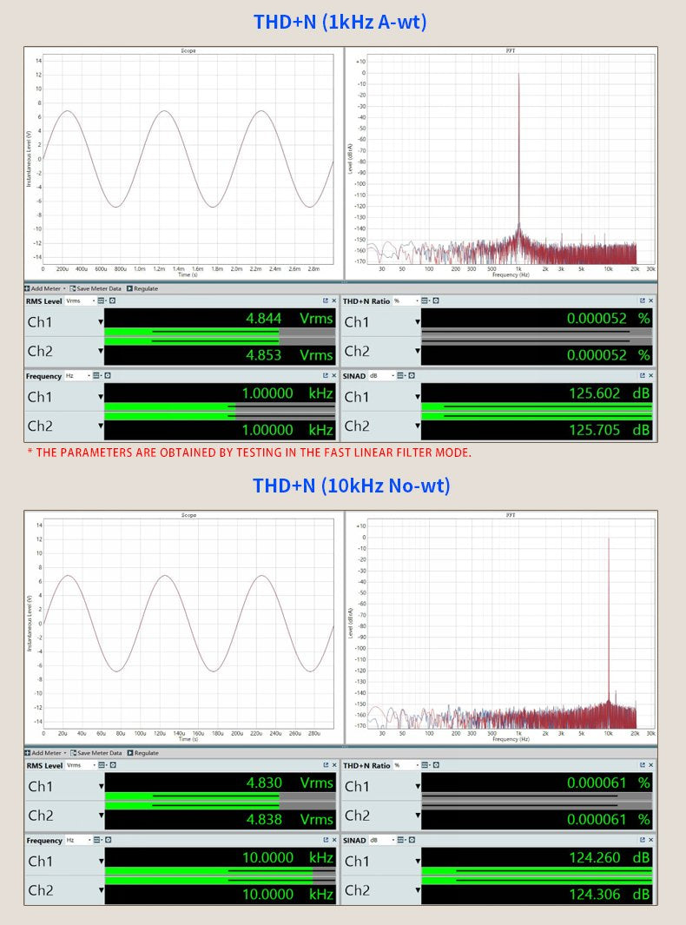
Task: Expand Ch2 arrow in 10kHz Frequency meter
Action: [100, 891]
